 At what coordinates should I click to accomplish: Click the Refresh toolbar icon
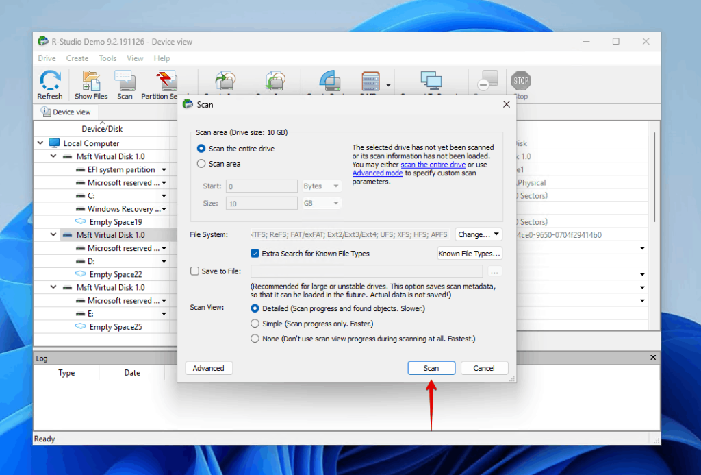(49, 81)
